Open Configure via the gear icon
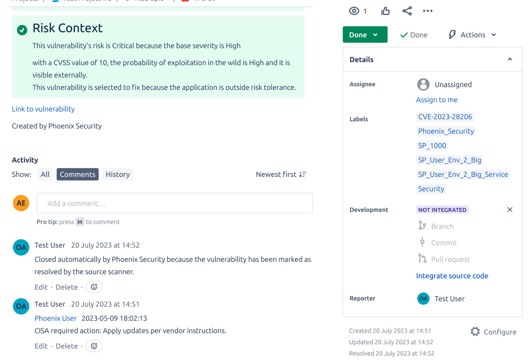 click(475, 332)
